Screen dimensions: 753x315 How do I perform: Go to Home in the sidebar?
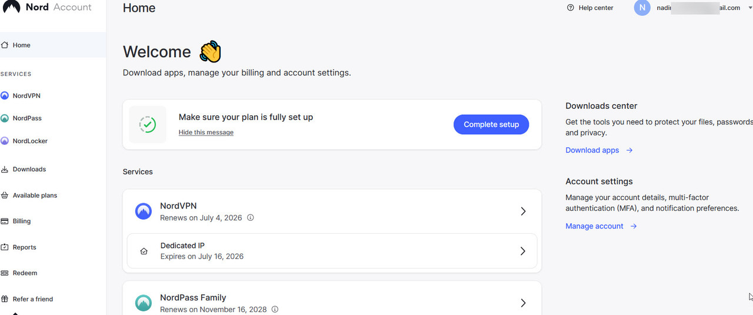[22, 45]
